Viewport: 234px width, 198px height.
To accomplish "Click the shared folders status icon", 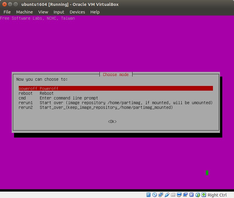I will (173, 195).
